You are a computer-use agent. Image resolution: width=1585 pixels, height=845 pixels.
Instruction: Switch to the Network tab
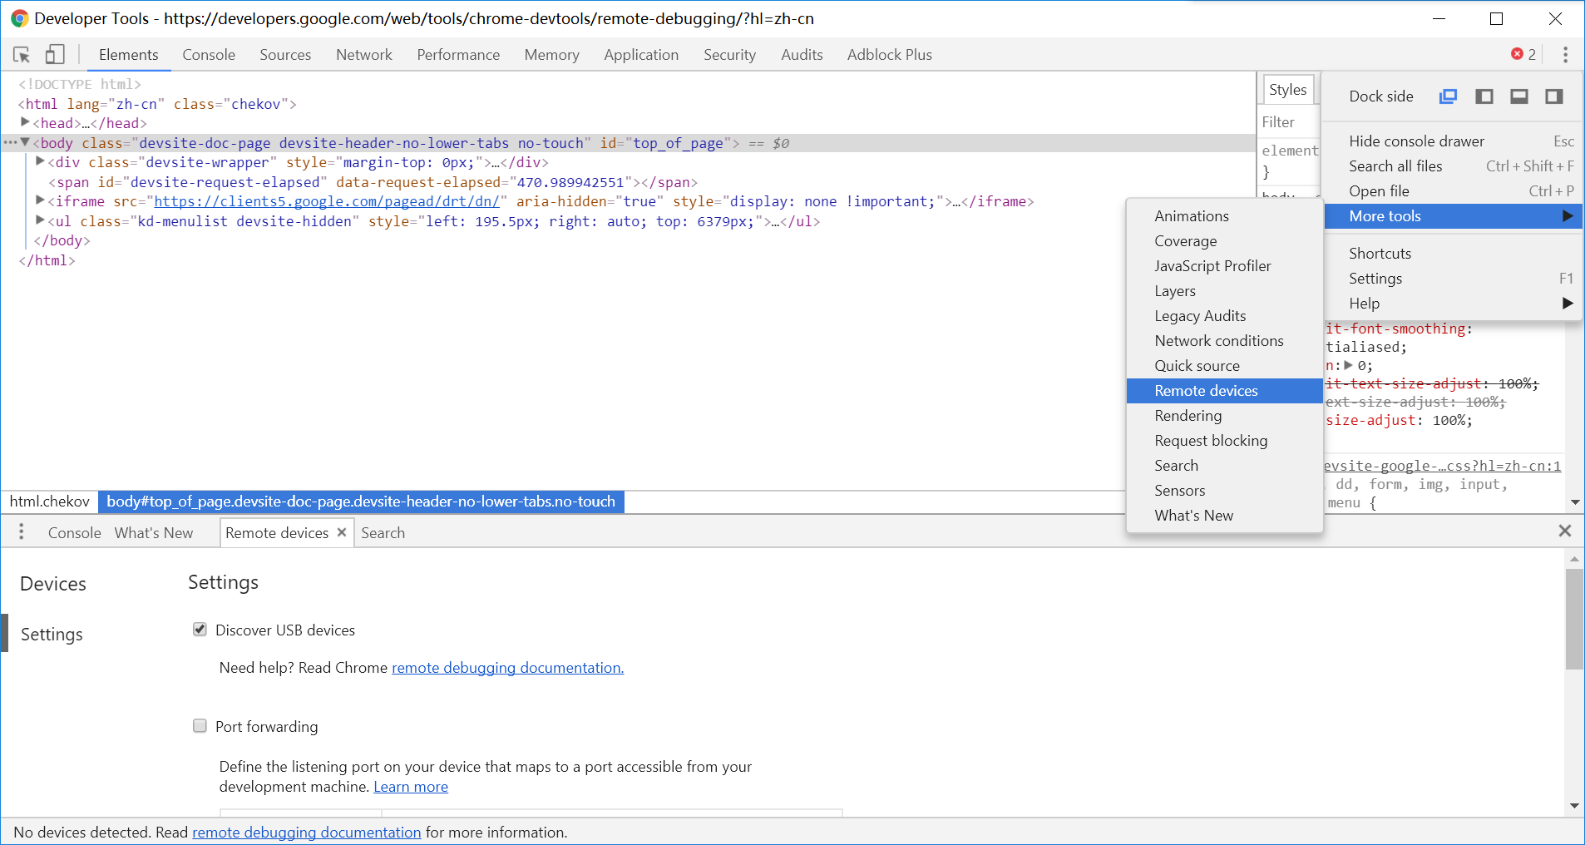click(x=363, y=55)
